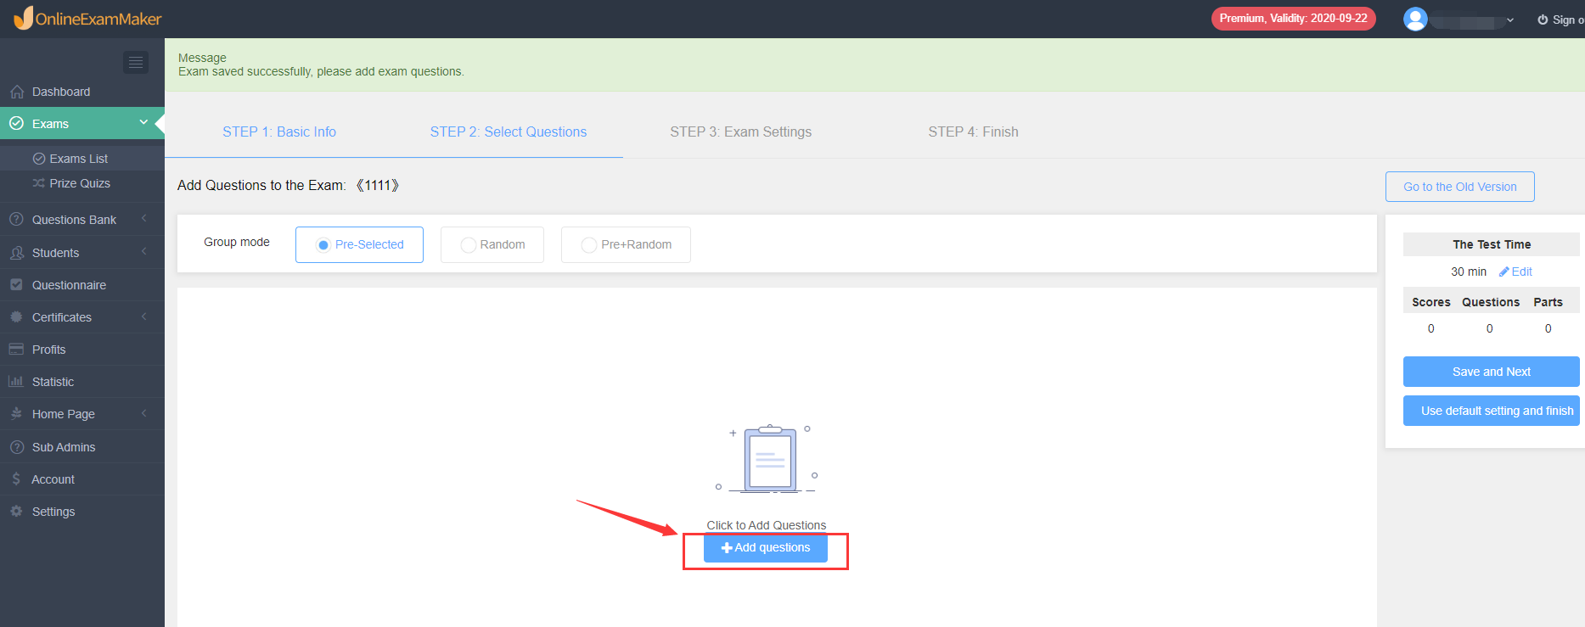Click the Add questions button
The width and height of the screenshot is (1585, 627).
(766, 548)
